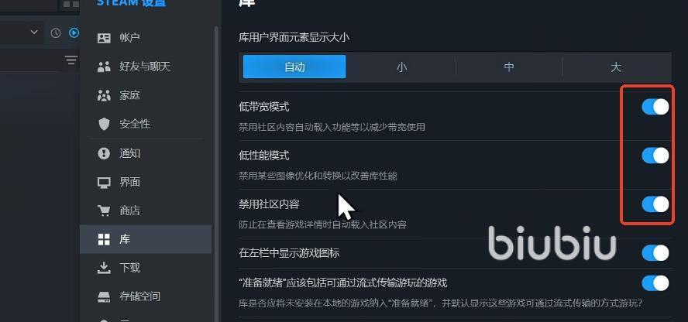This screenshot has width=688, height=322.
Task: Disable the 低带宽模式 toggle
Action: pos(655,107)
